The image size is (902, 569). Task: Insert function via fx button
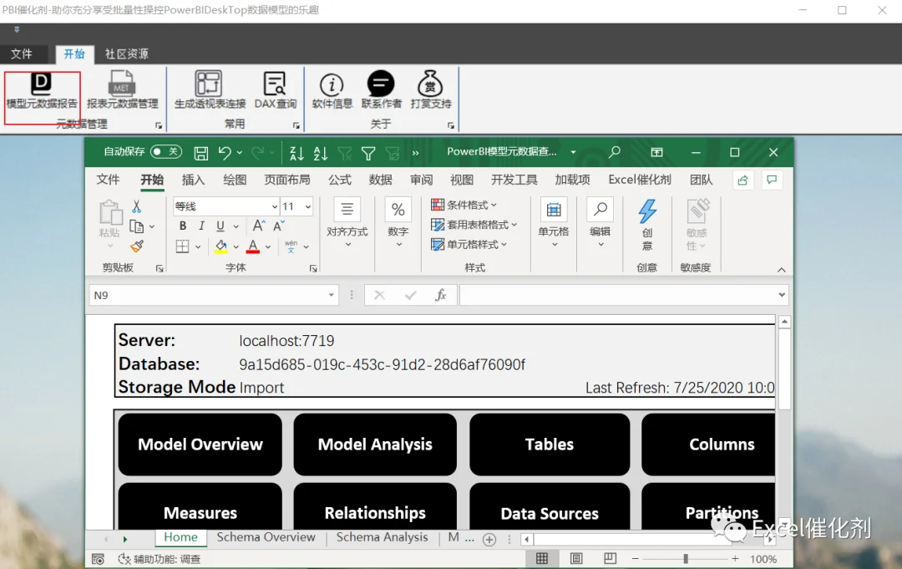pyautogui.click(x=441, y=295)
